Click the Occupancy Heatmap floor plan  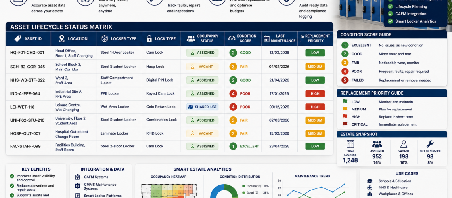(x=169, y=191)
